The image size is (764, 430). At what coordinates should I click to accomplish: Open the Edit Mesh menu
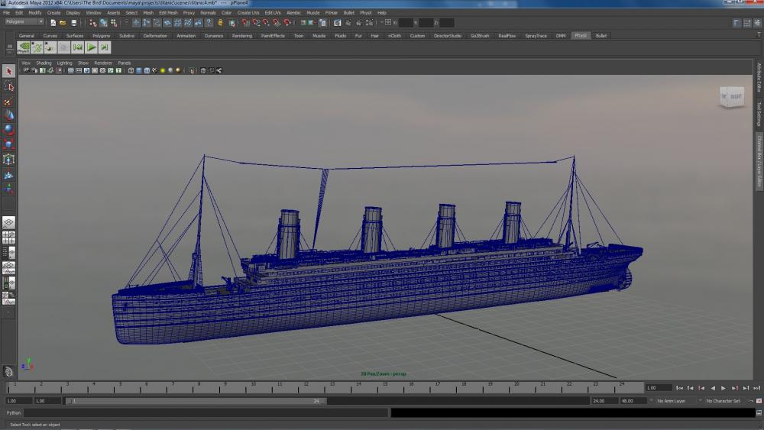point(168,13)
